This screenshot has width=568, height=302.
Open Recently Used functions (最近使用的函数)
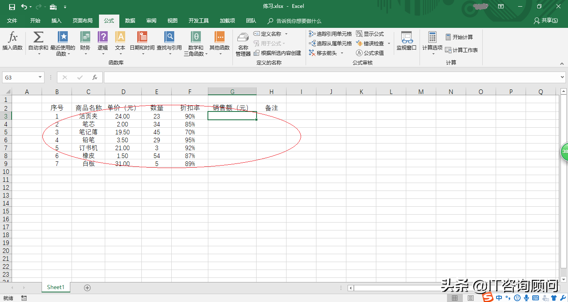tap(63, 44)
